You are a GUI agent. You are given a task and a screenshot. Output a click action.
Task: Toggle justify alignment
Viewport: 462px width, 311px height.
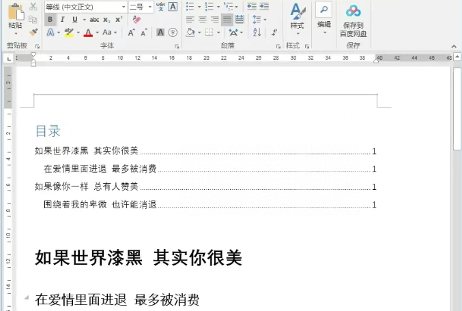pyautogui.click(x=227, y=20)
